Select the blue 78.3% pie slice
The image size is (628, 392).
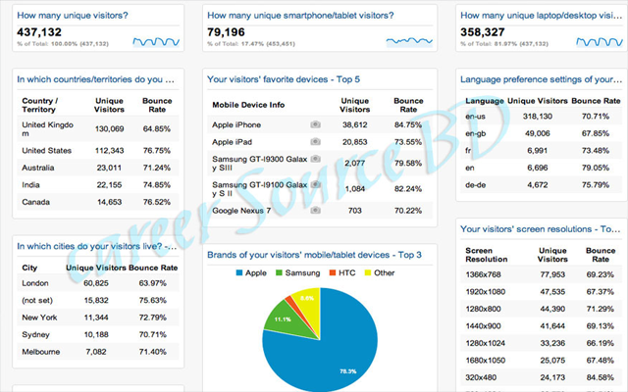(x=333, y=352)
